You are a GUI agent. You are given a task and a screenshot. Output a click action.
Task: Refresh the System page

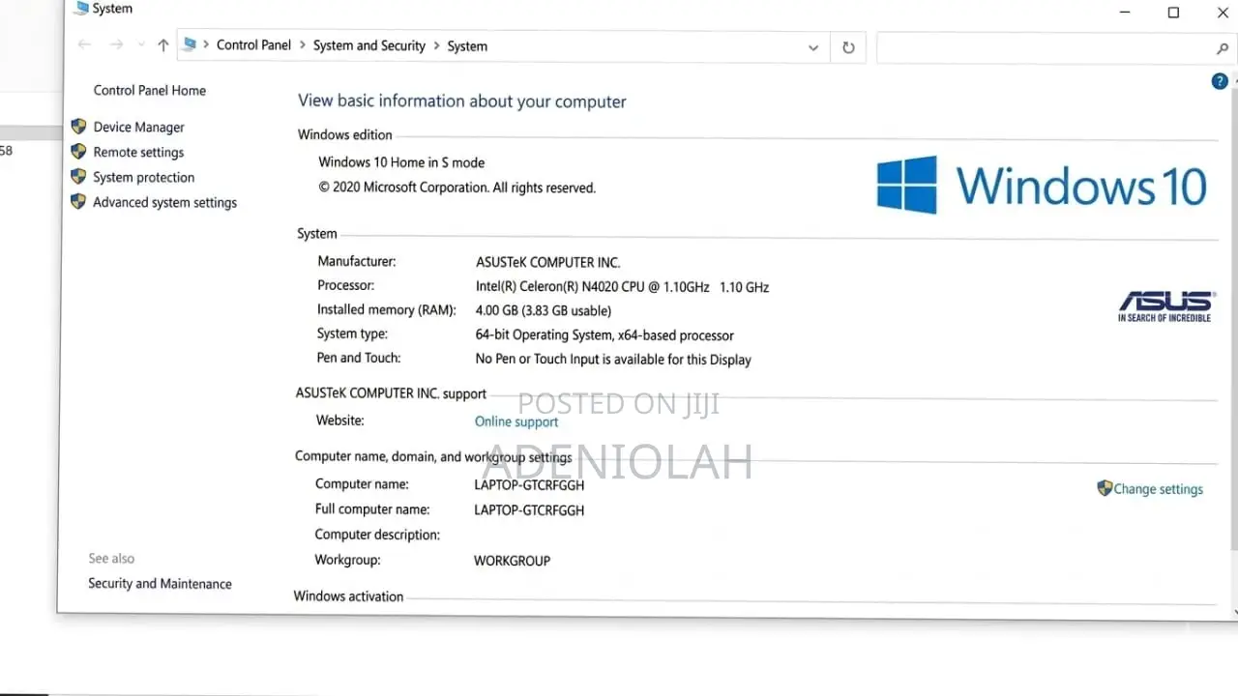(848, 47)
